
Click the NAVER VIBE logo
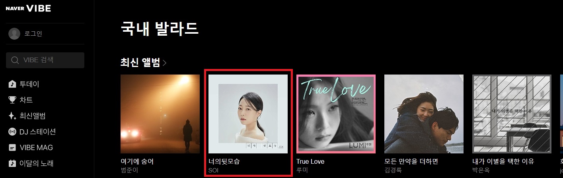tap(28, 8)
